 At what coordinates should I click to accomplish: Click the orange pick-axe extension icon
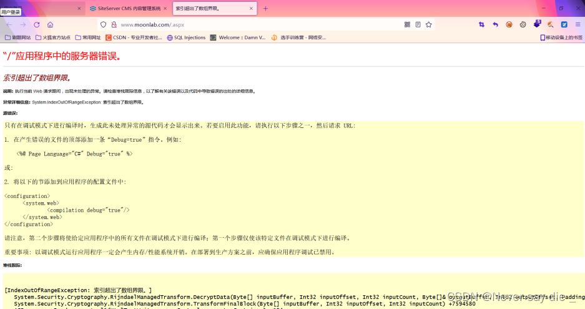551,24
